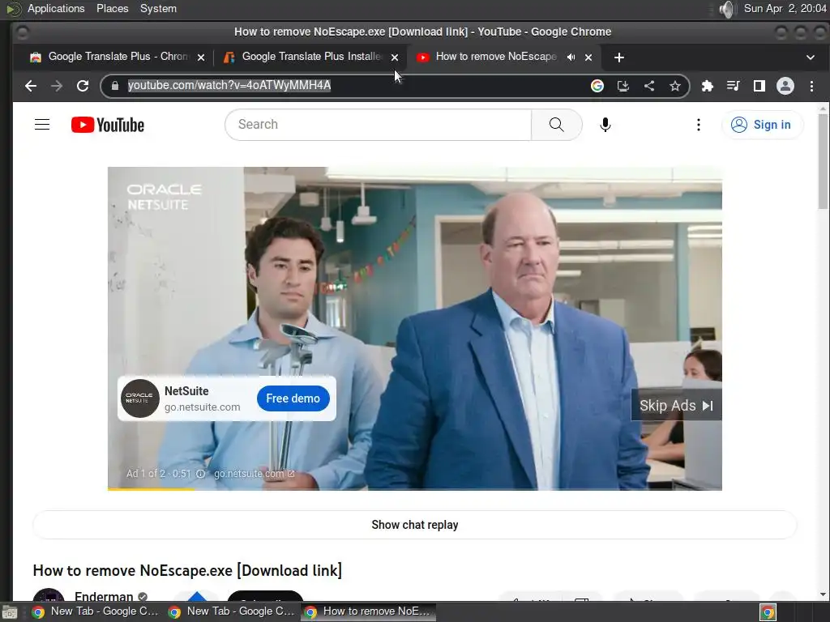Install the app via address bar icon

point(623,86)
